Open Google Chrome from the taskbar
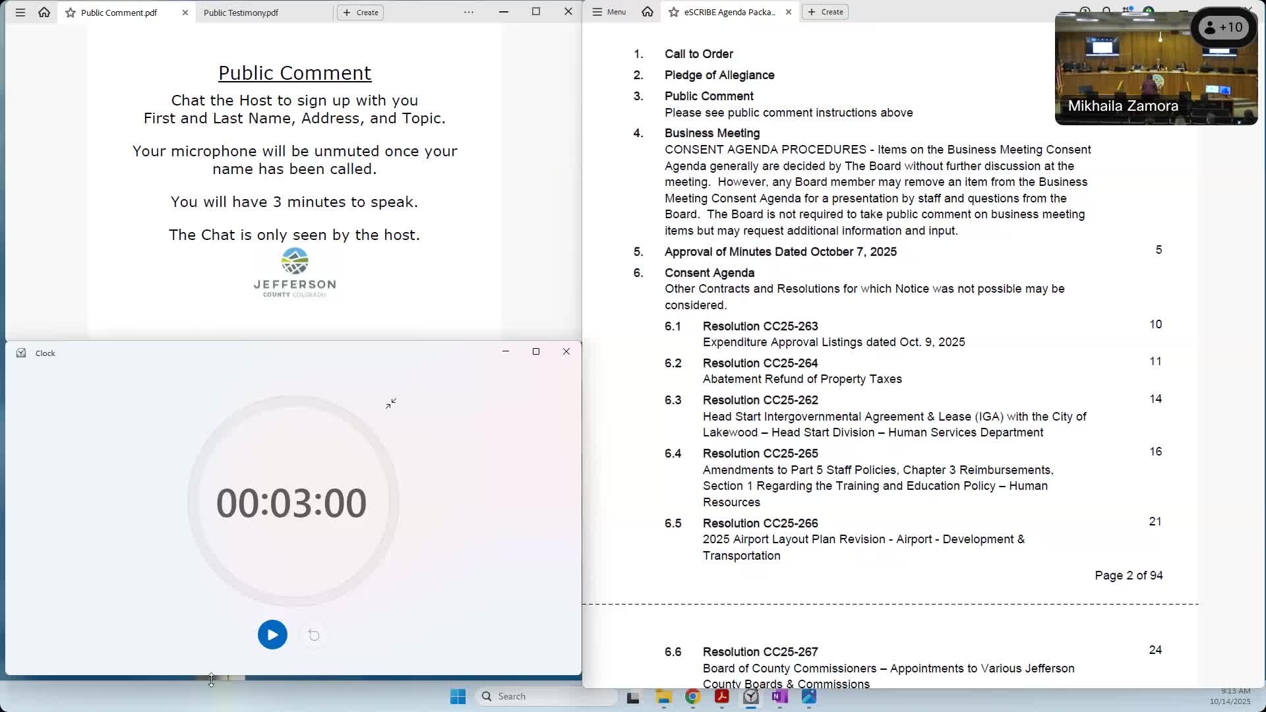This screenshot has height=712, width=1266. [x=692, y=697]
